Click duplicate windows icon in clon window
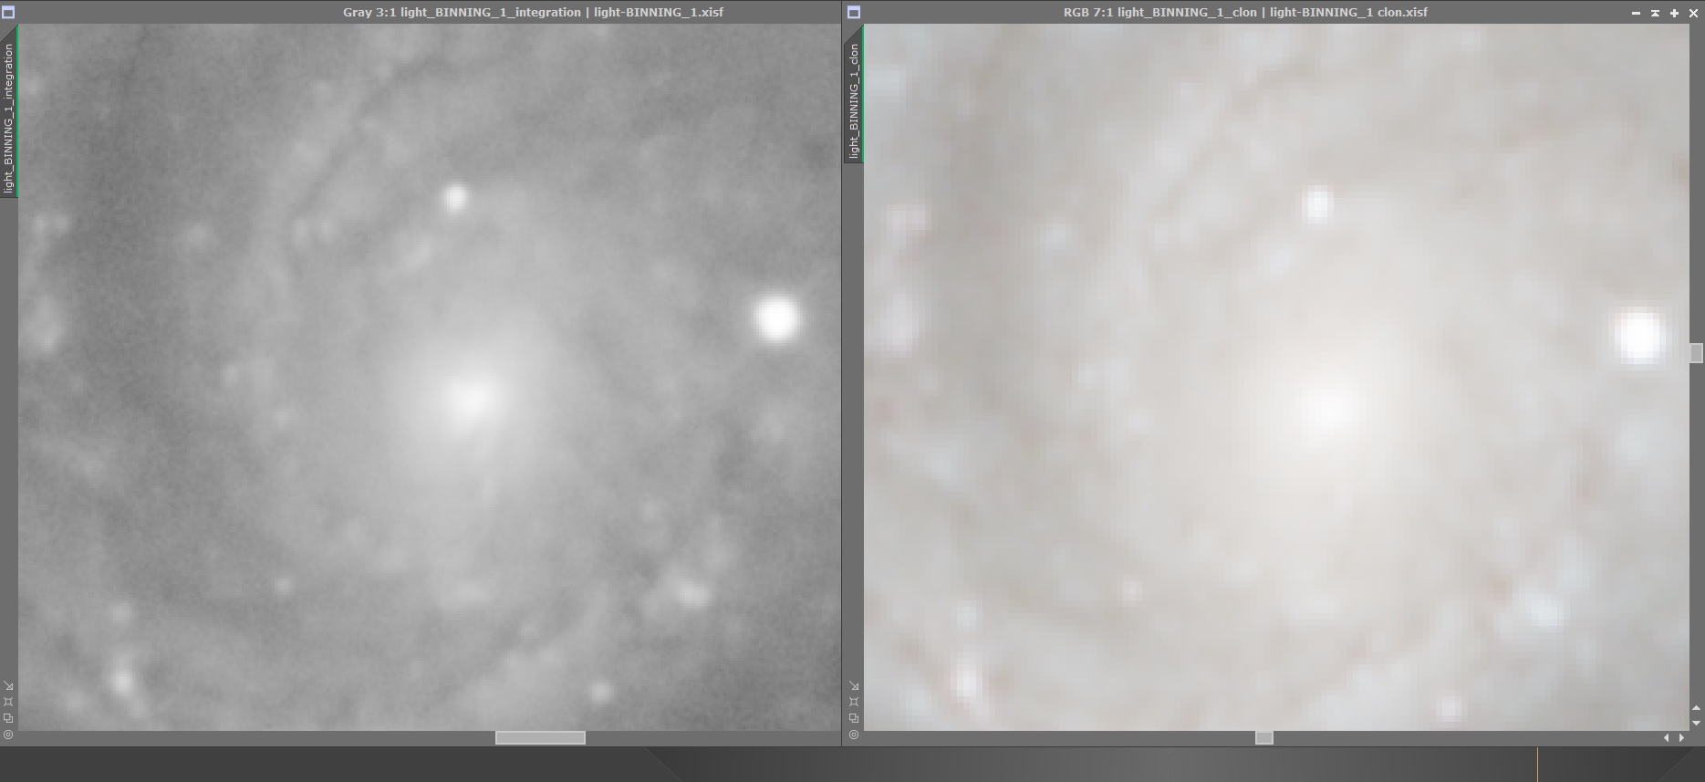 [854, 717]
